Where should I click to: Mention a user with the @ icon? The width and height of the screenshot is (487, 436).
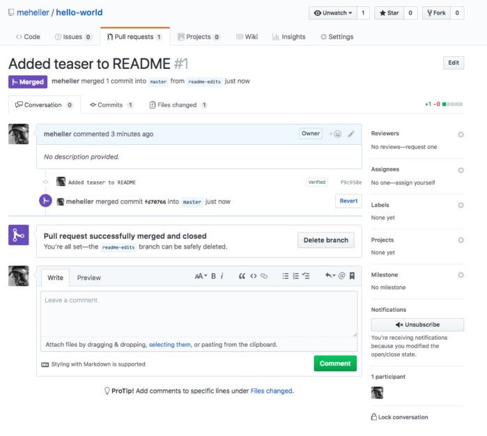[x=341, y=276]
